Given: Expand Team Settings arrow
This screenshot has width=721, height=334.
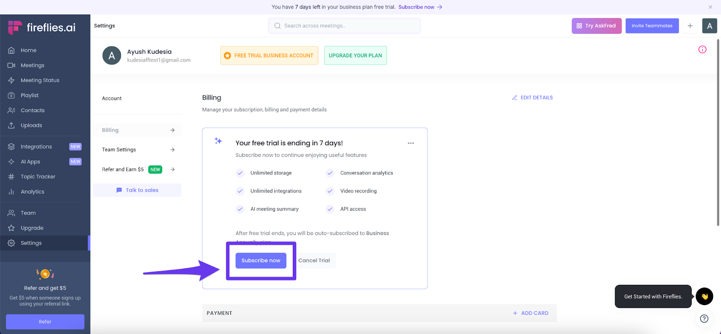Looking at the screenshot, I should coord(172,150).
